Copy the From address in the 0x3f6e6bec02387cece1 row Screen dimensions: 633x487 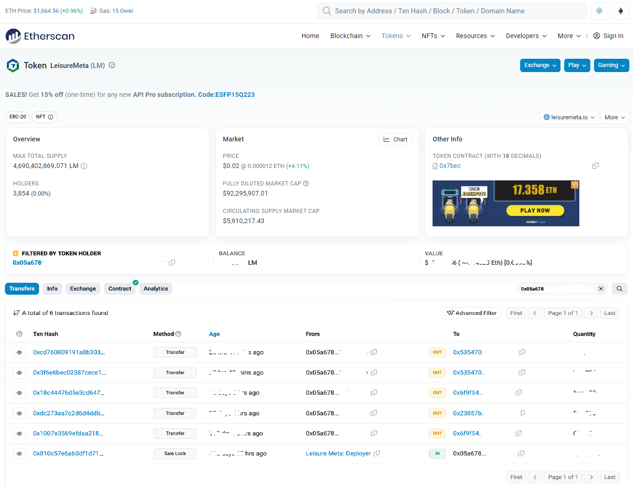[x=374, y=372]
